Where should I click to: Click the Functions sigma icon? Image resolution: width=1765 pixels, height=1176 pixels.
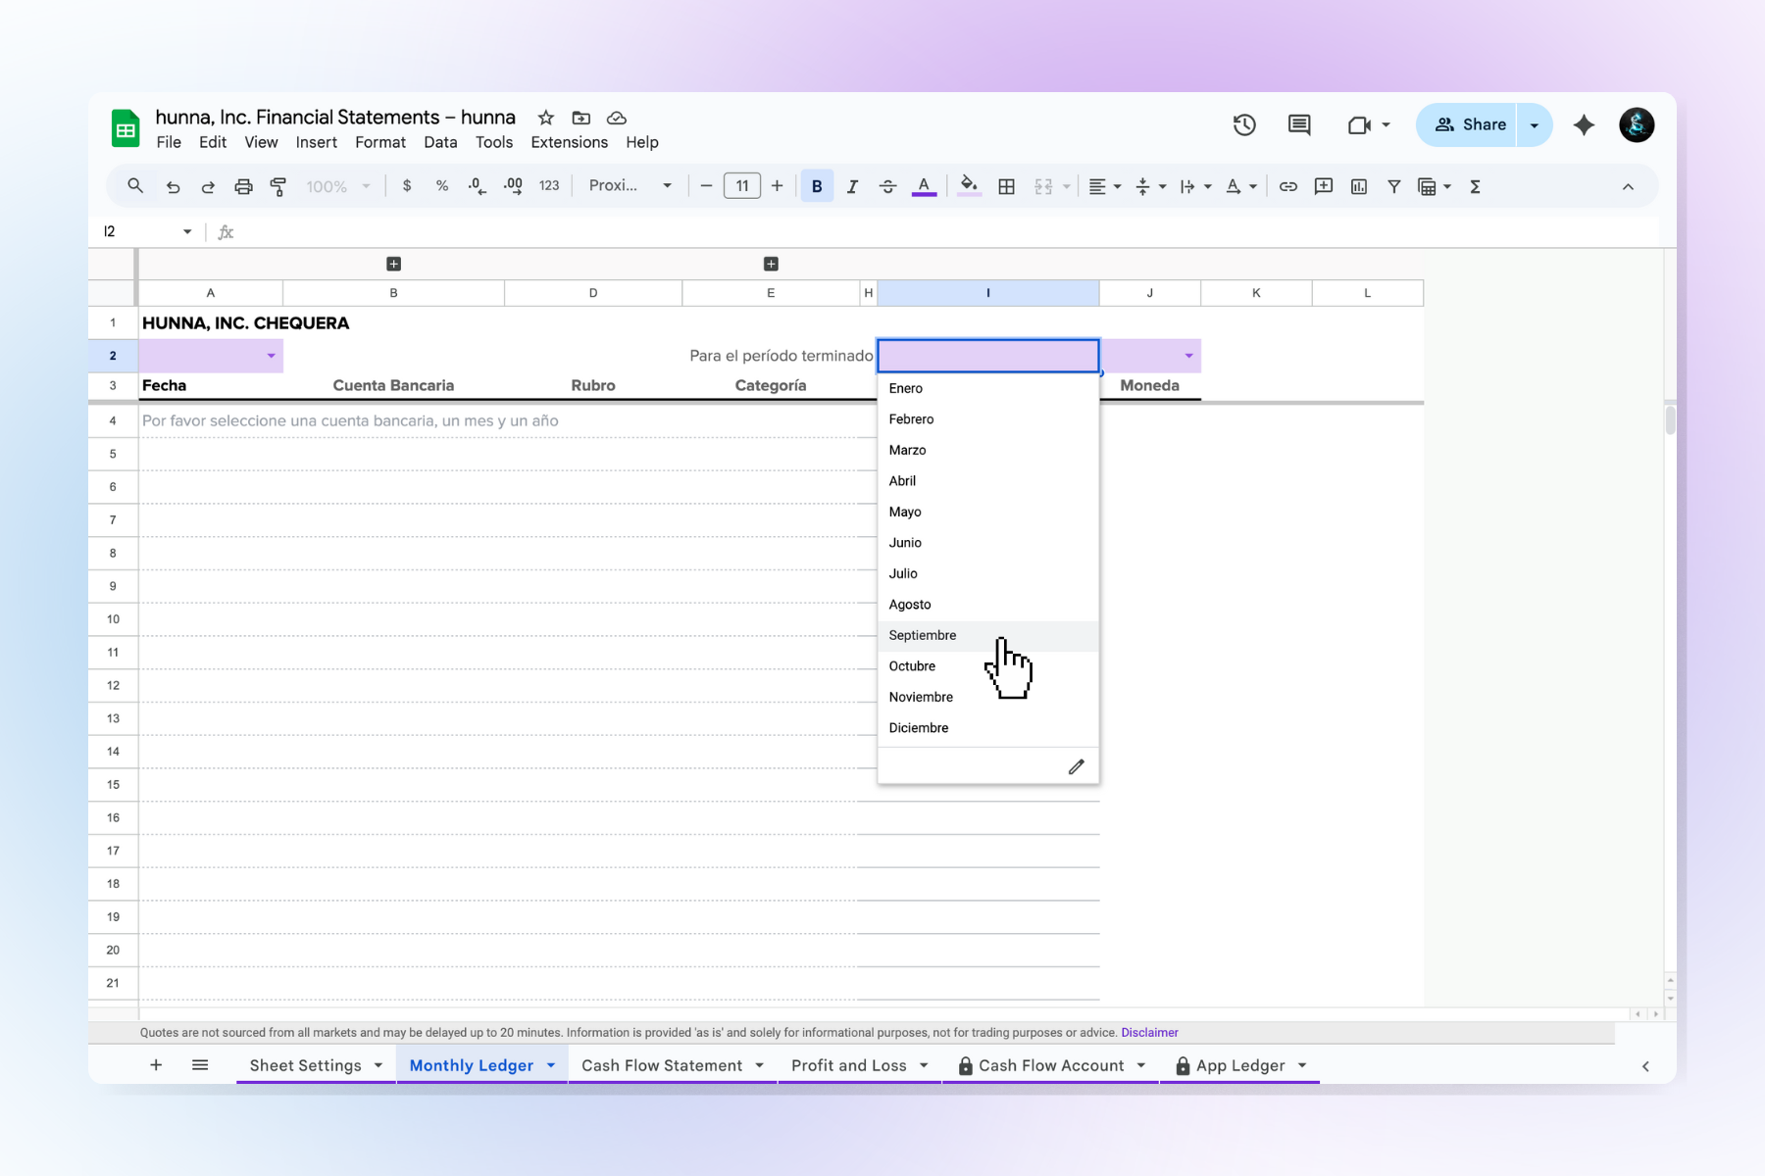1475,186
